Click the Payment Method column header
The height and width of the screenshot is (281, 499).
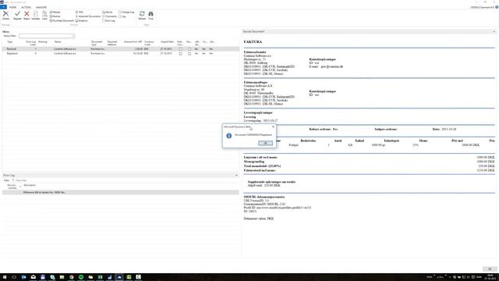tap(112, 43)
